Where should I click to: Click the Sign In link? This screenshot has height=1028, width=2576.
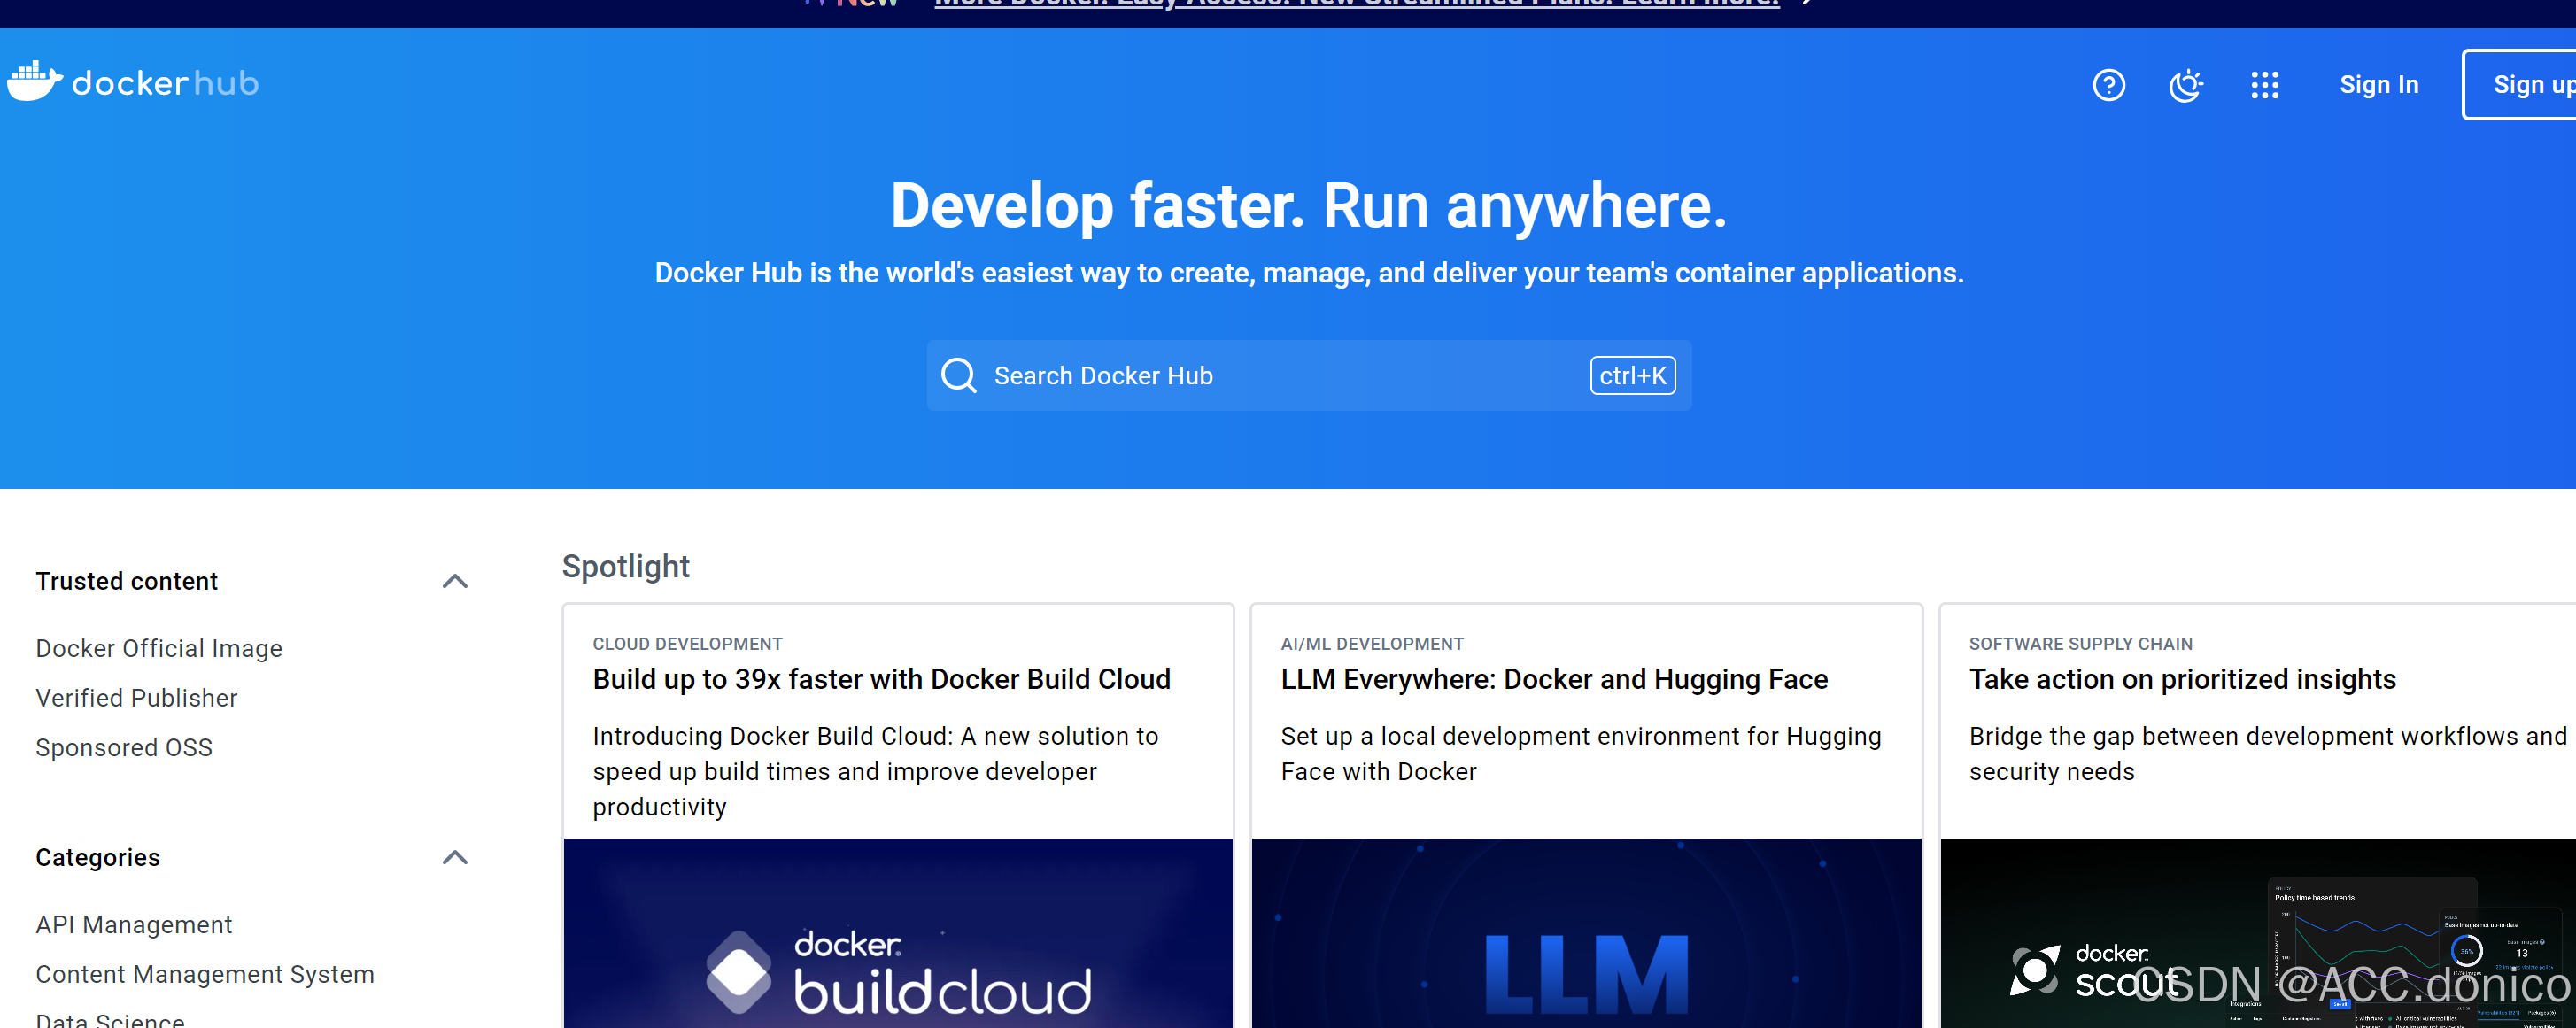(2378, 85)
